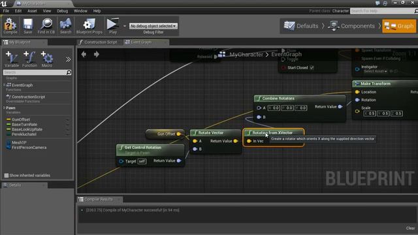Click EventGraph breadcrumb
Viewport: 418px width, 235px height.
[286, 54]
